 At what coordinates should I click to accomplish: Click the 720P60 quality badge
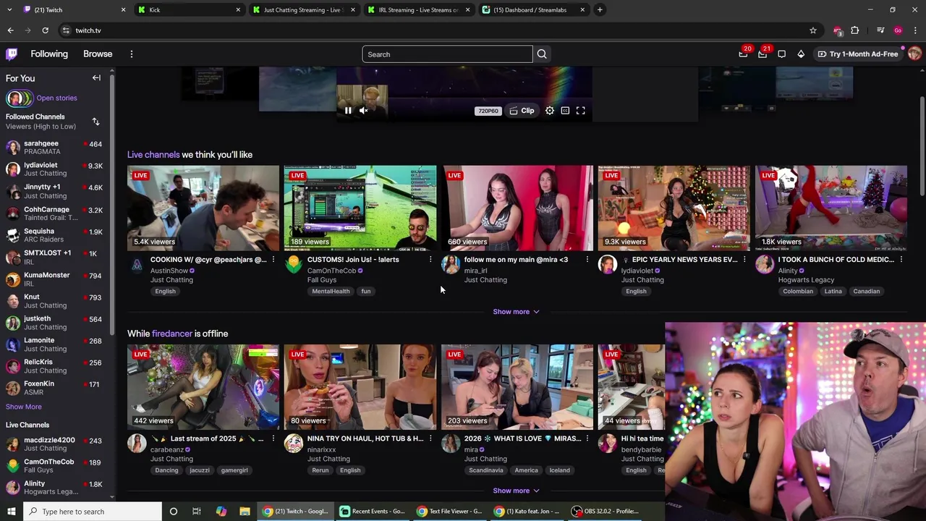[x=488, y=111]
